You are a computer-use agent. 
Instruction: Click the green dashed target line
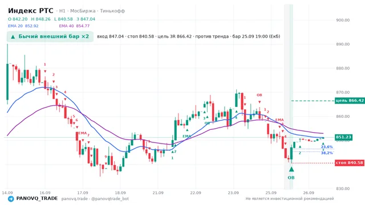point(313,101)
